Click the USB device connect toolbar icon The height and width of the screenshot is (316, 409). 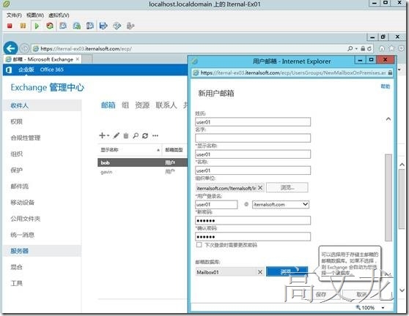130,26
